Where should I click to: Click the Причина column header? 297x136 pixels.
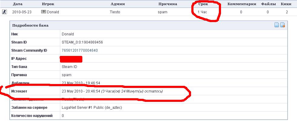point(168,4)
